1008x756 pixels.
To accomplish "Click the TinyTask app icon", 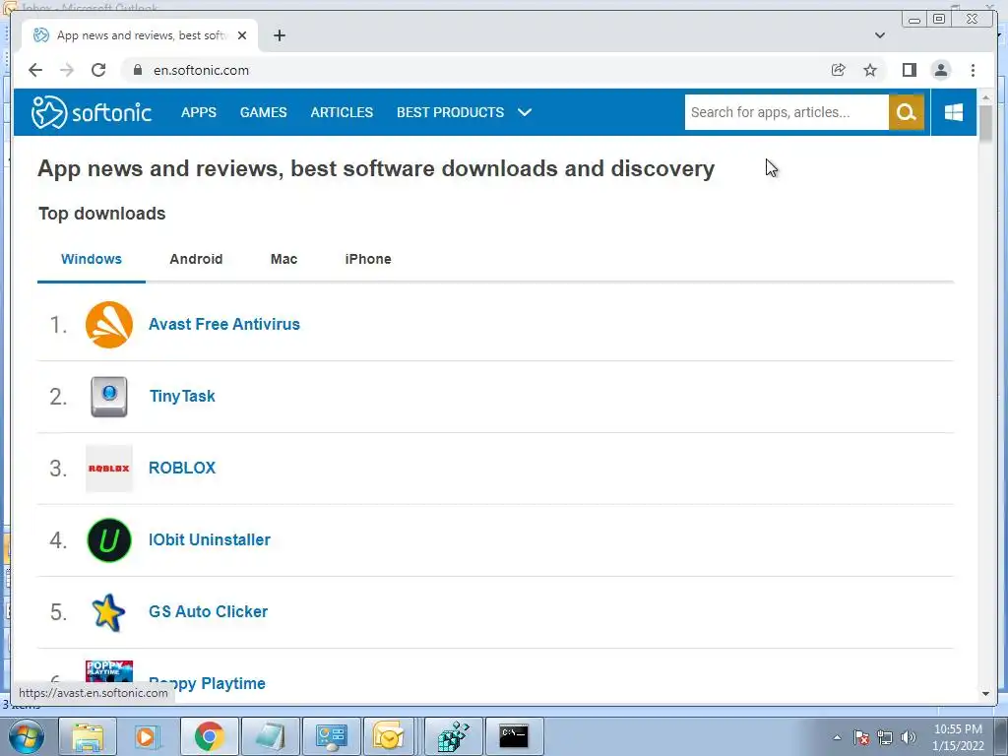I will 108,397.
